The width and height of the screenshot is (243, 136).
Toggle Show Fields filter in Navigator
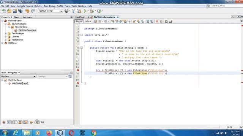click(9, 122)
